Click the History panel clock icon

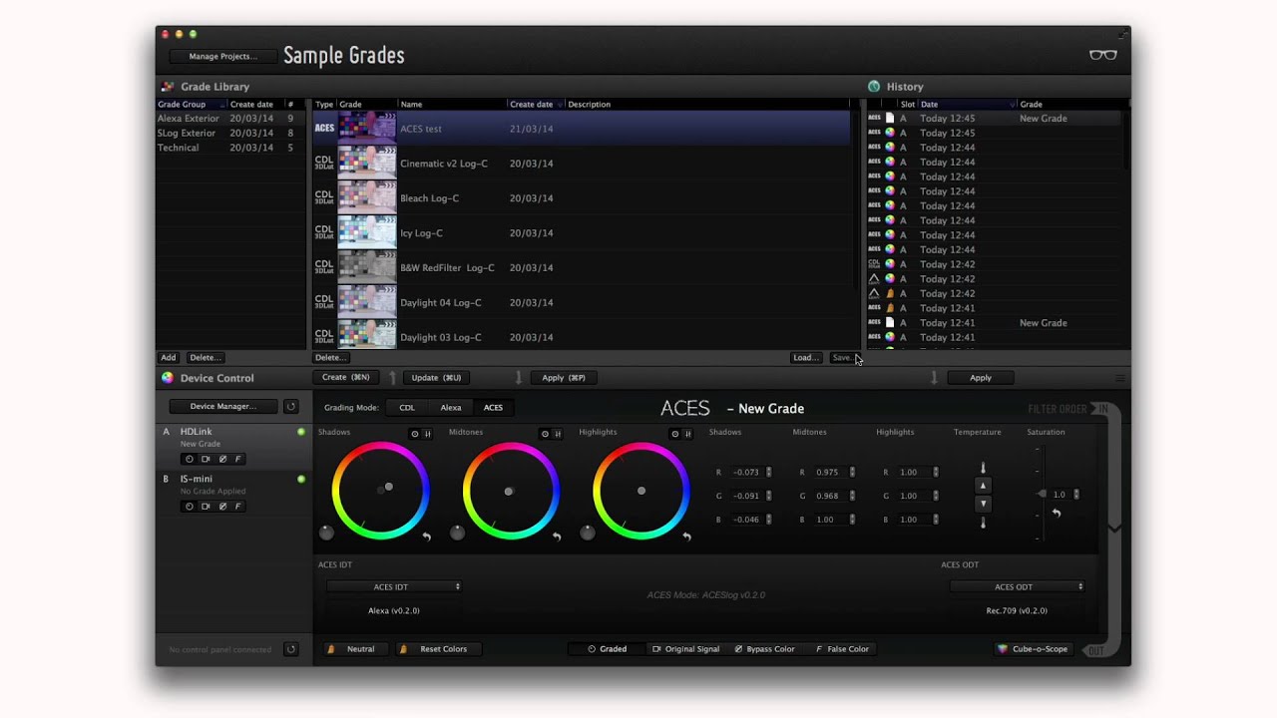tap(874, 87)
